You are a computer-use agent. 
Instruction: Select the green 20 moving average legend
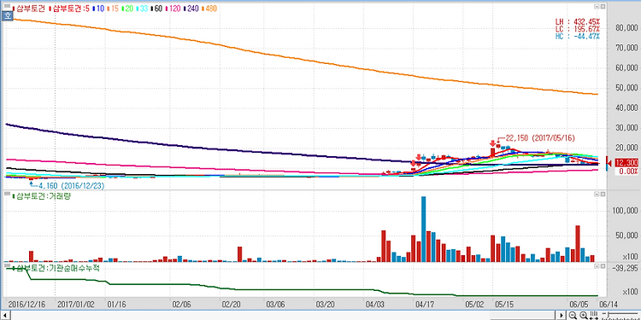[x=127, y=9]
